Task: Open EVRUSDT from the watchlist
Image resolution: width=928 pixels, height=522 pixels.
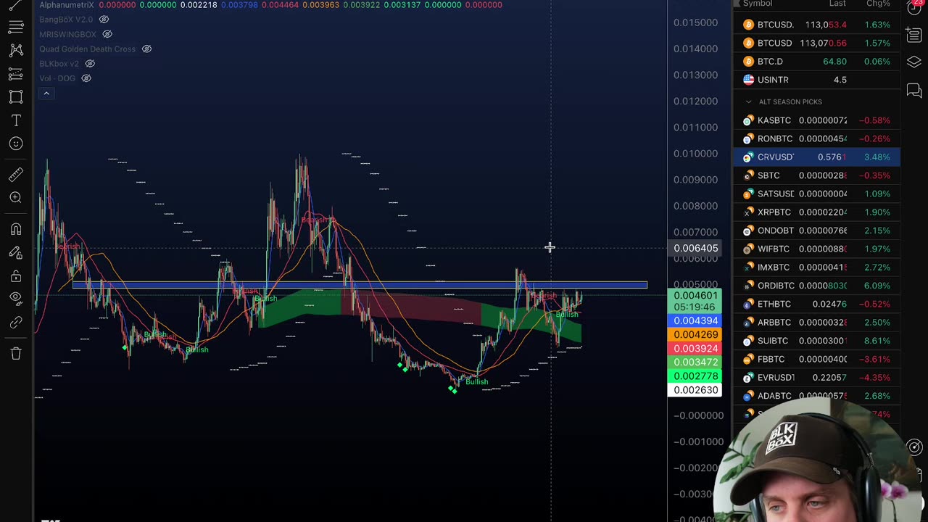Action: (x=817, y=378)
